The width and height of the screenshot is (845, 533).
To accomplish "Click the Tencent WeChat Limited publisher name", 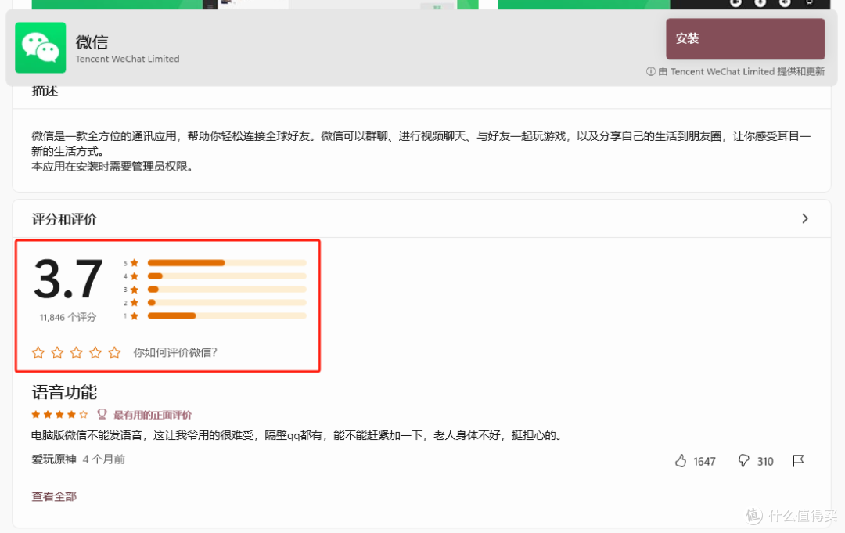I will coord(128,59).
